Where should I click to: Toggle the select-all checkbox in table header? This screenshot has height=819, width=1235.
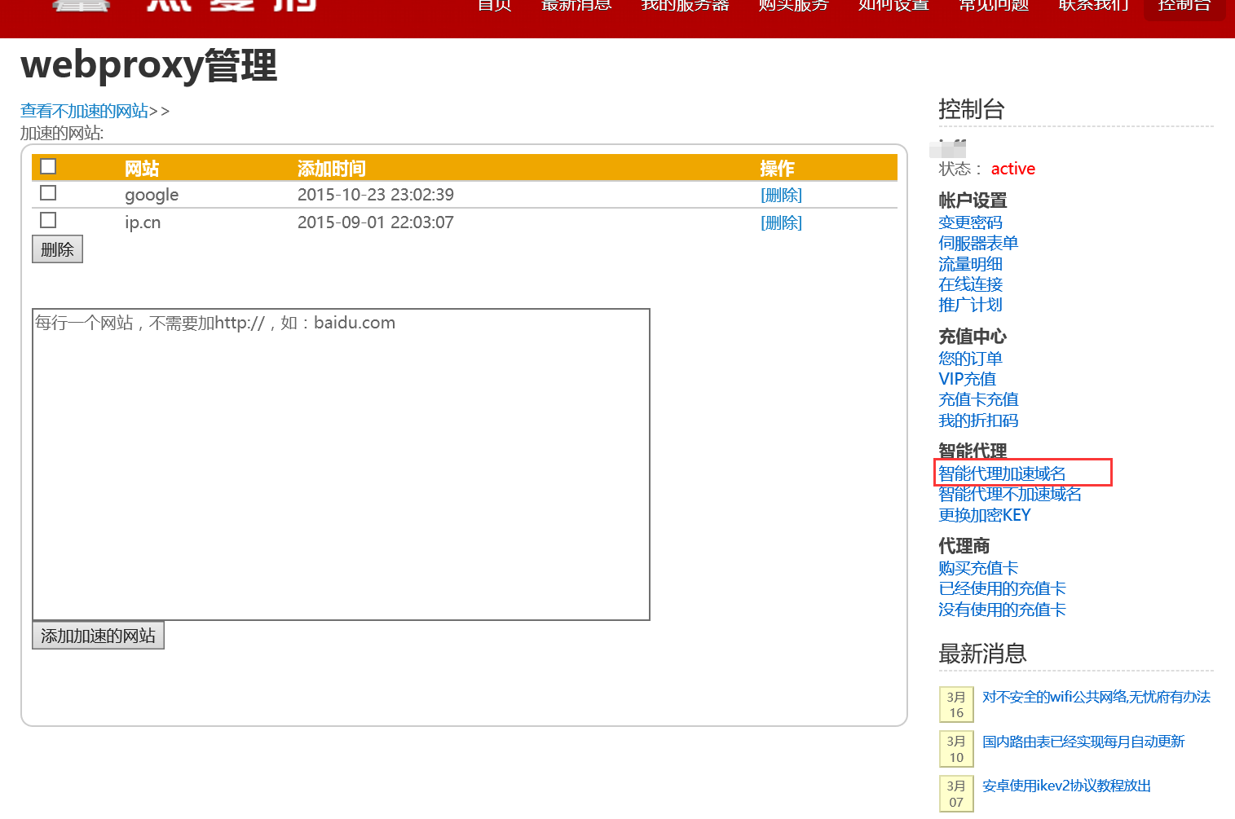click(48, 166)
